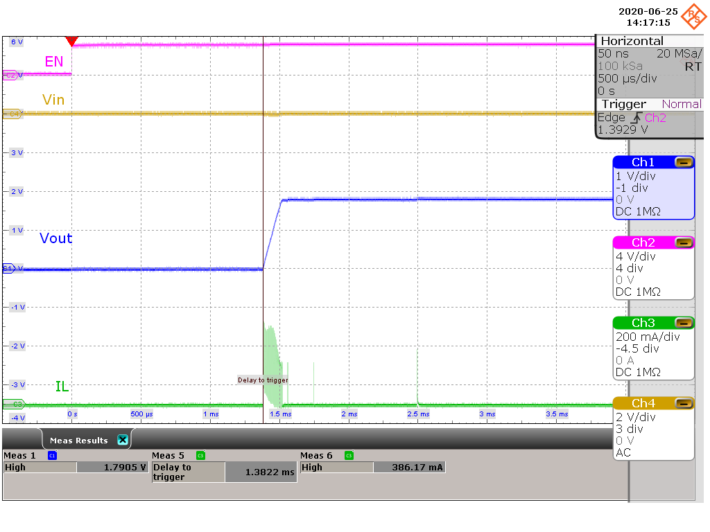Click the C3 source icon in Meas 5
Viewport: 710px width, 532px height.
(200, 455)
